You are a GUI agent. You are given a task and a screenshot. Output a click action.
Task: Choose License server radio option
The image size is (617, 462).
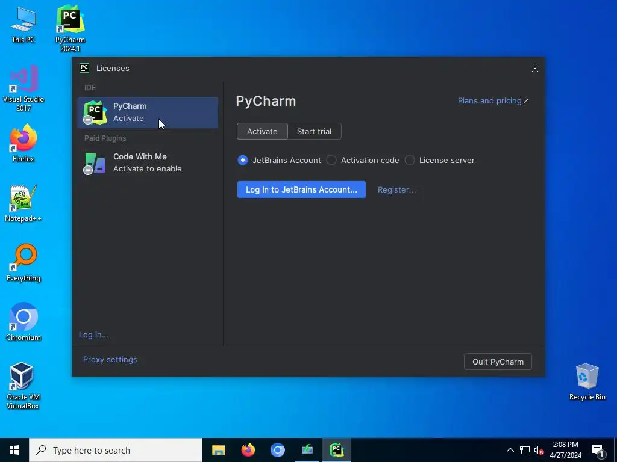click(x=439, y=160)
